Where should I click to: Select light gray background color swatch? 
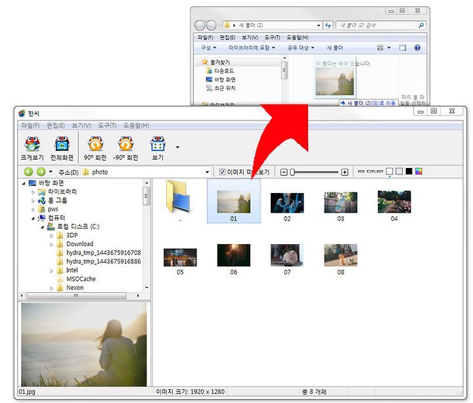(x=399, y=171)
